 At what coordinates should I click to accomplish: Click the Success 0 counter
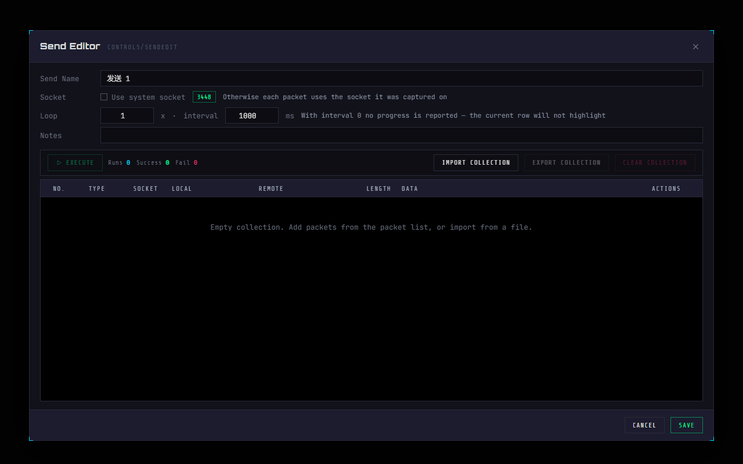click(153, 162)
